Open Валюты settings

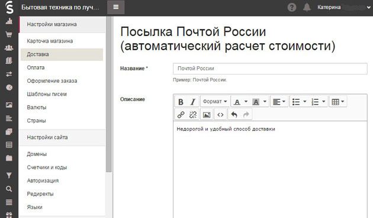click(36, 108)
